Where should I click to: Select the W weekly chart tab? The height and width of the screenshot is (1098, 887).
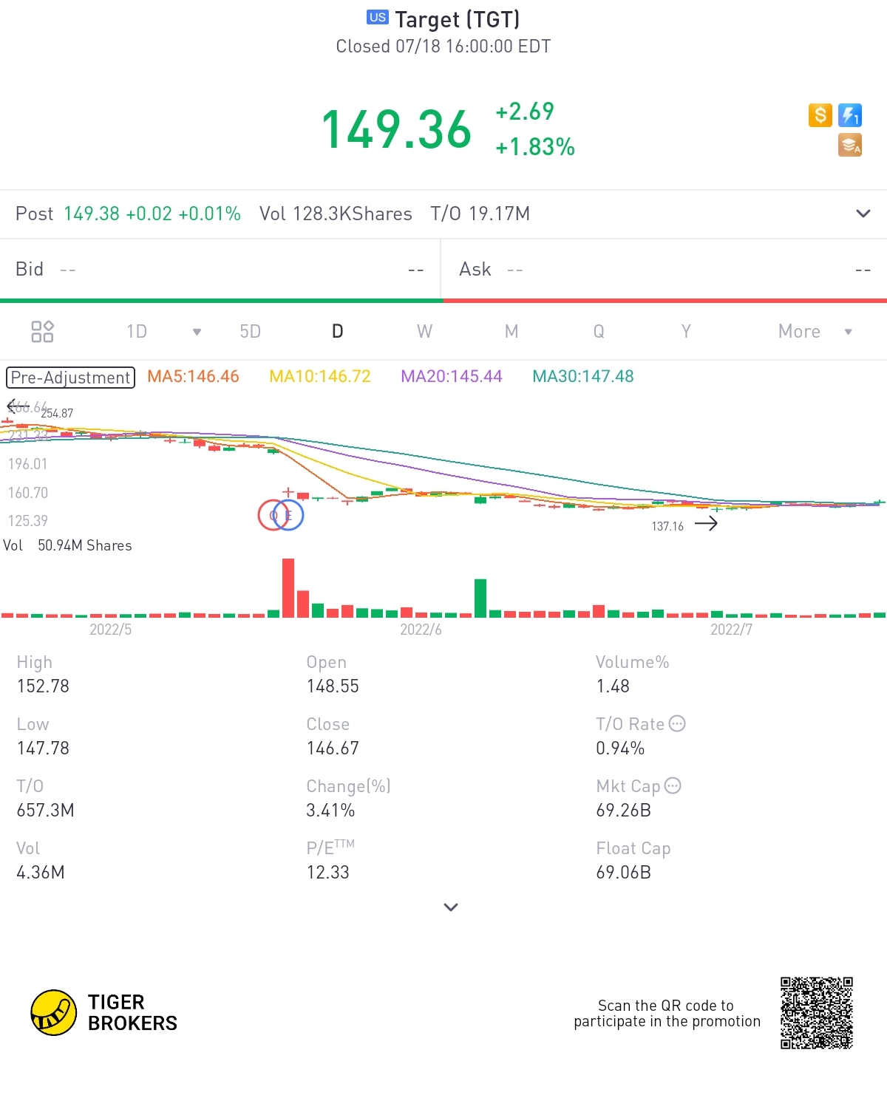click(x=424, y=331)
